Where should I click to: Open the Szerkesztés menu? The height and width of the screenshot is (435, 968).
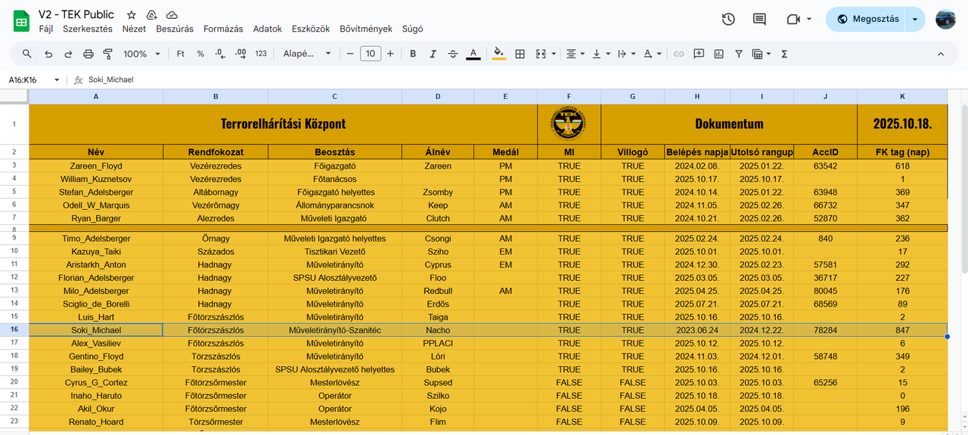click(88, 29)
